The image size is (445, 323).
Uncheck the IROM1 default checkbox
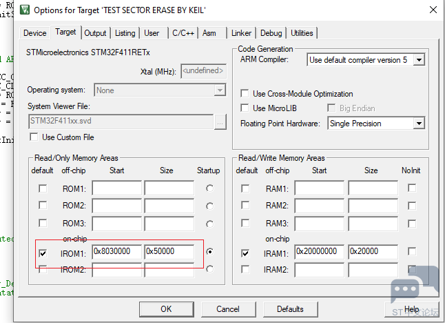tap(43, 253)
